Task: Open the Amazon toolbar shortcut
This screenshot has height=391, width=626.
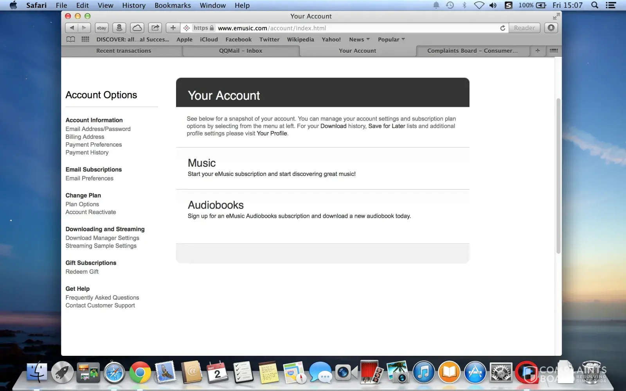Action: coord(119,28)
